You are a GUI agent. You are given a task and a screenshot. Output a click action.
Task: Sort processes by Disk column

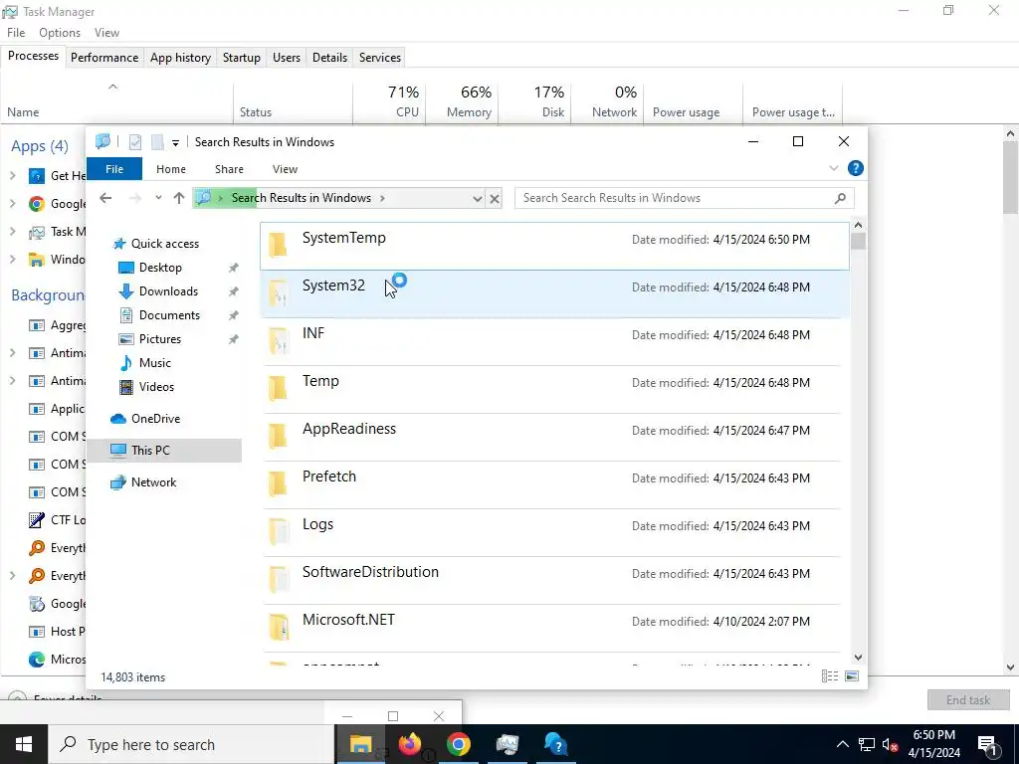tap(534, 101)
